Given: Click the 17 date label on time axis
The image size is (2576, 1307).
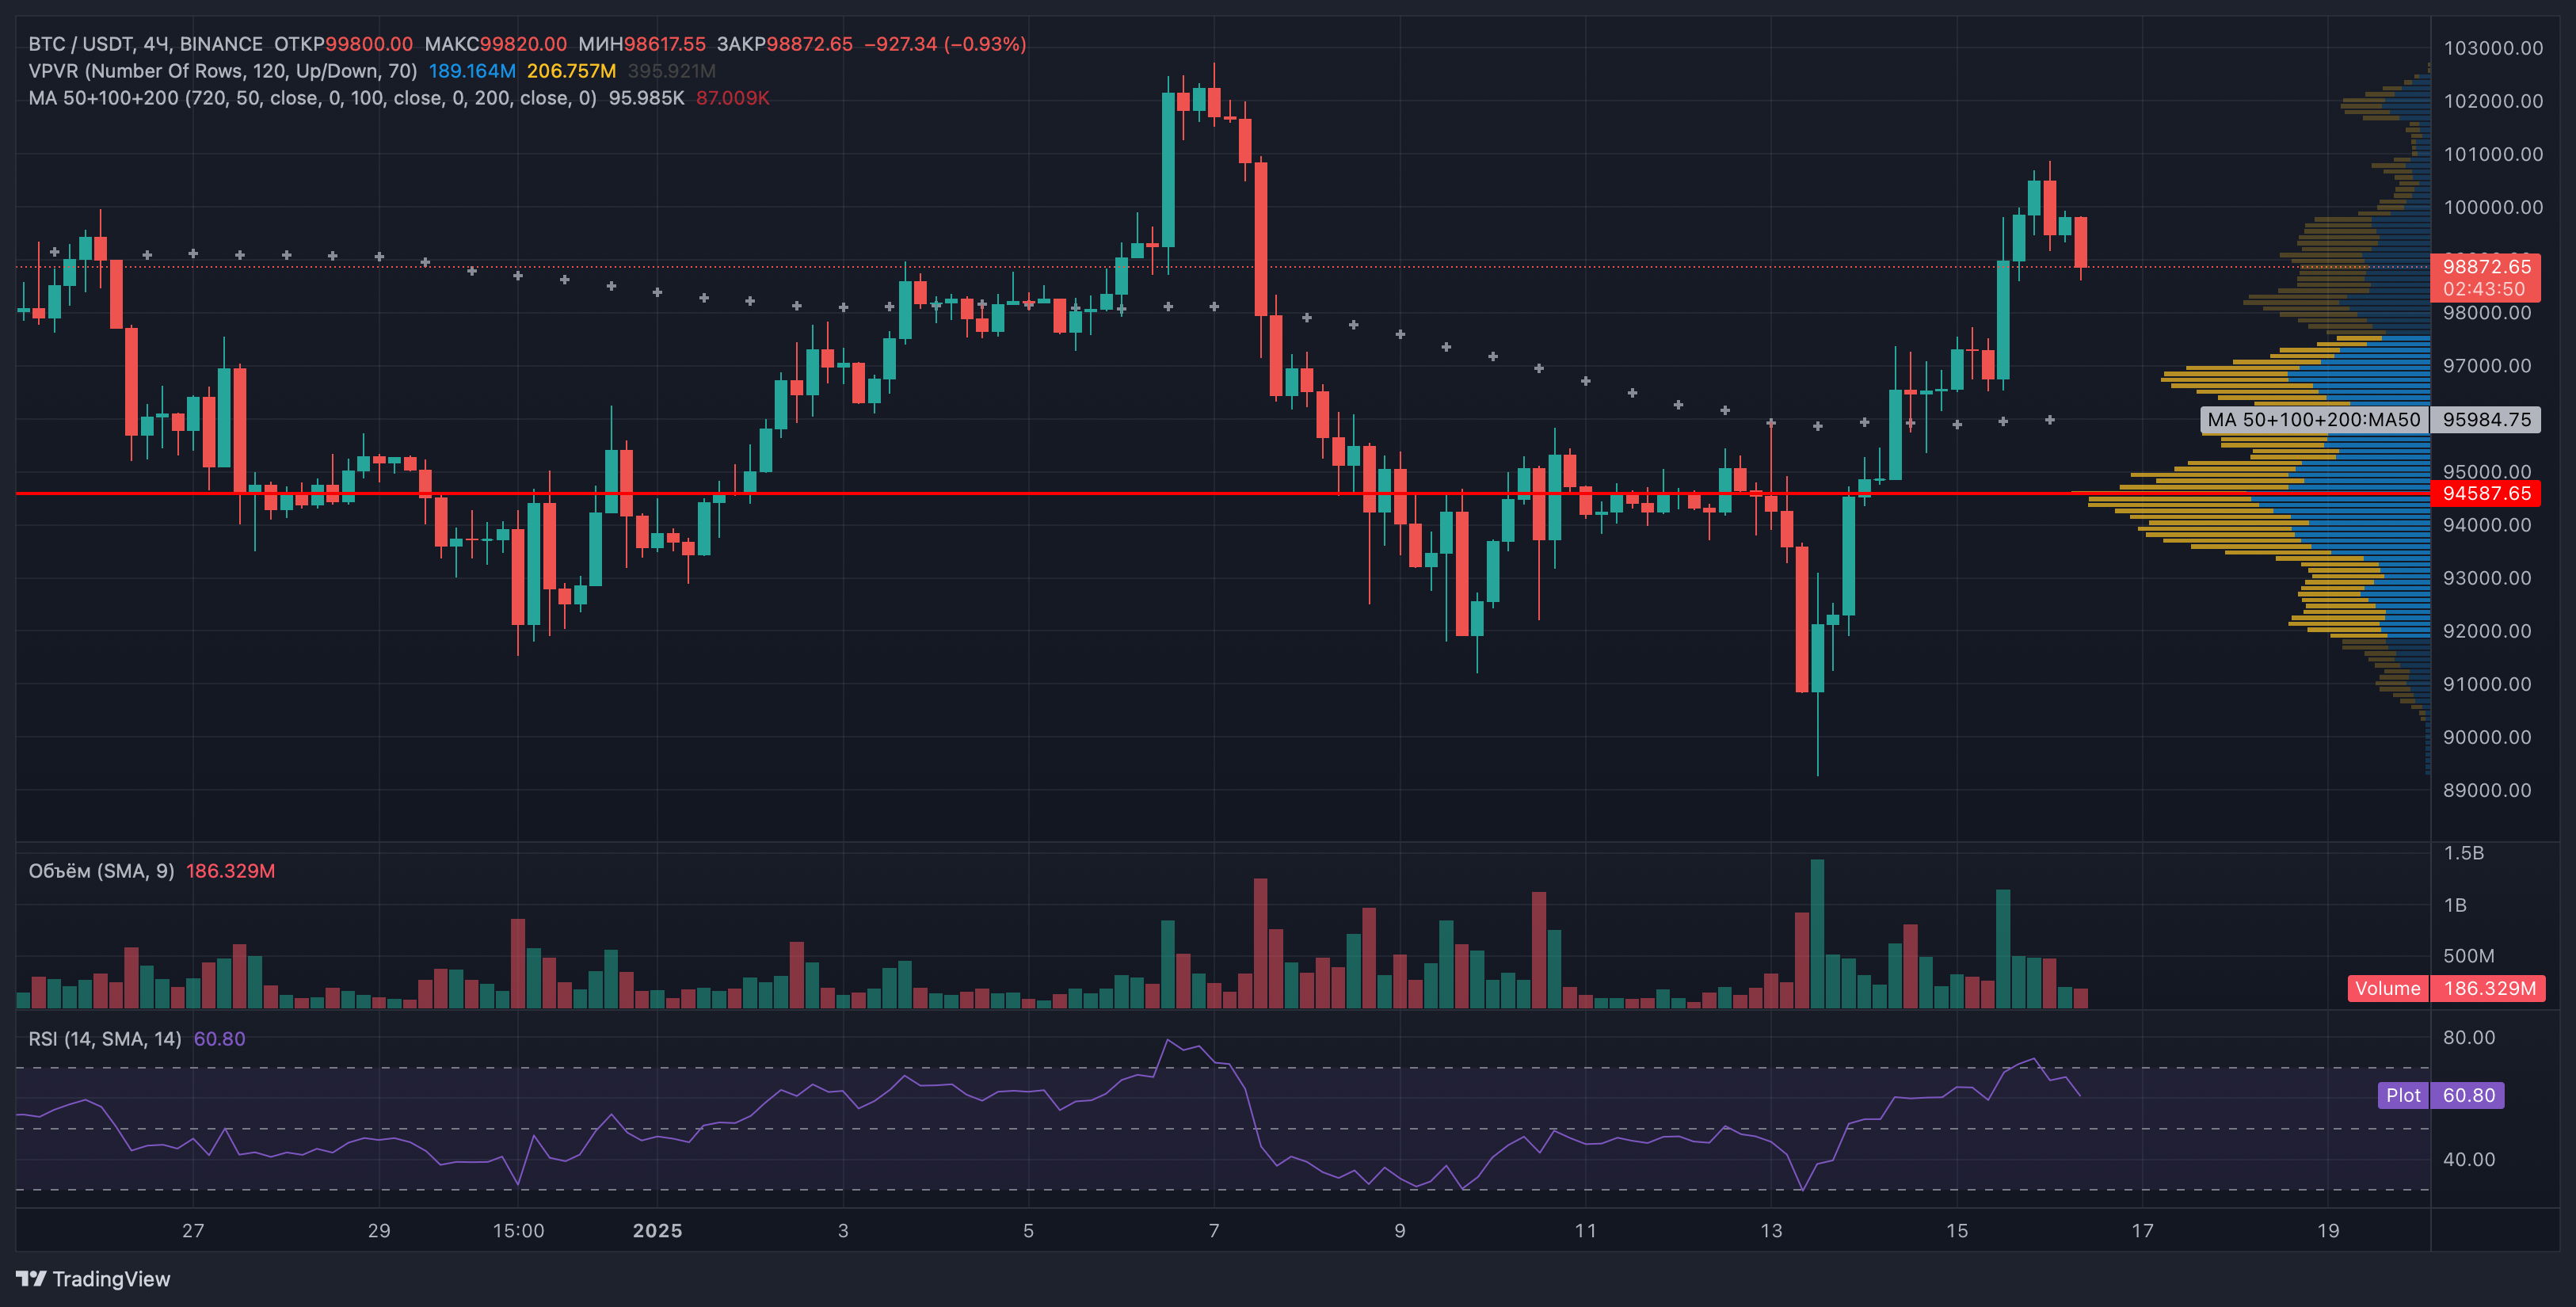Looking at the screenshot, I should click(2142, 1231).
